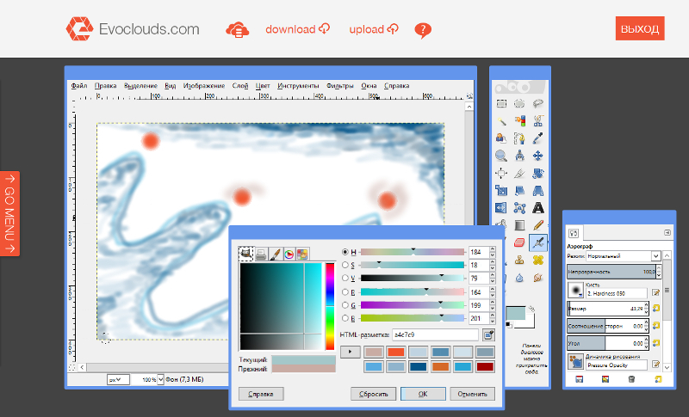Select the Ellipse Select tool
689x417 pixels.
click(519, 103)
